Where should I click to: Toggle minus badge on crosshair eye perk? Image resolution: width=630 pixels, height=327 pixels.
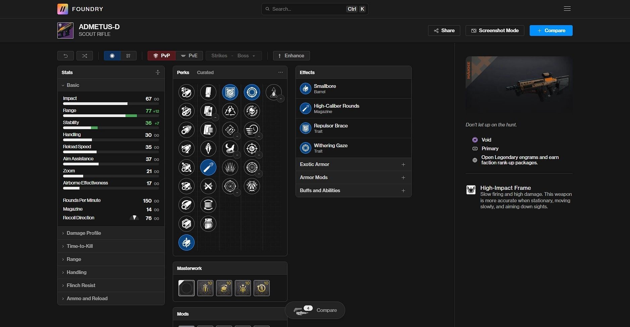click(x=259, y=155)
